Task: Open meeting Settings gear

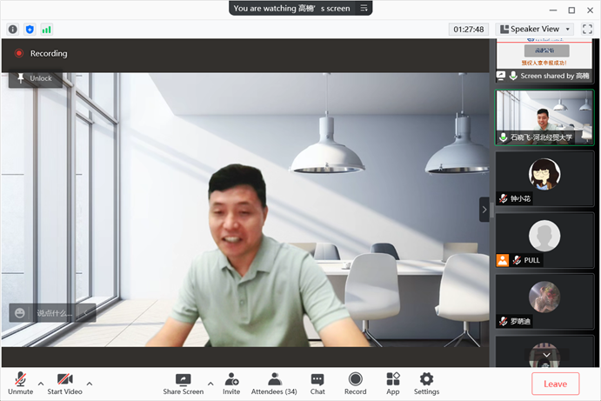Action: [x=426, y=383]
